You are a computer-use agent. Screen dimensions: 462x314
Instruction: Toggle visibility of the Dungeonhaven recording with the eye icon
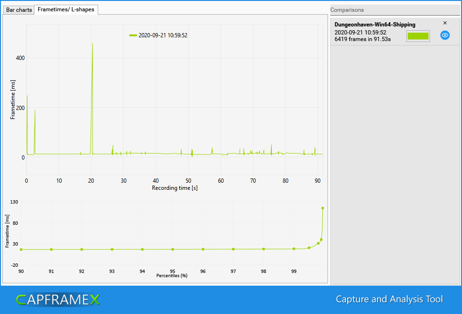tap(445, 35)
